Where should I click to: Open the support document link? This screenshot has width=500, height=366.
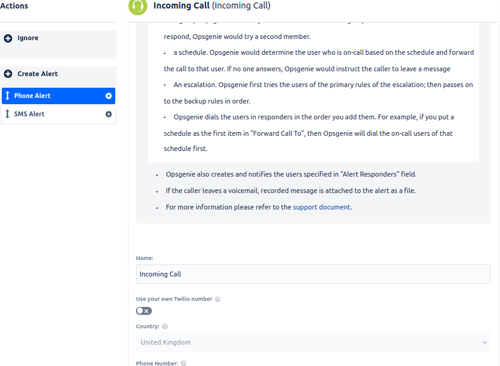[x=321, y=207]
